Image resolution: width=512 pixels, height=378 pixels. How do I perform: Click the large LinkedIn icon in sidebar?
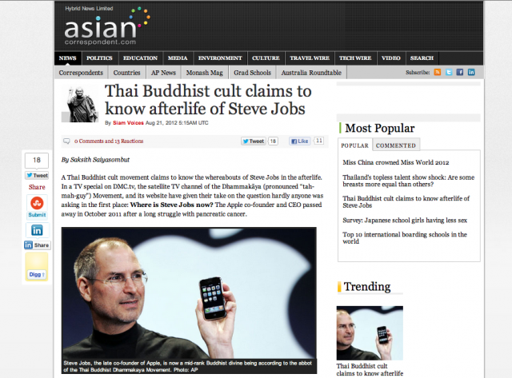(x=37, y=230)
